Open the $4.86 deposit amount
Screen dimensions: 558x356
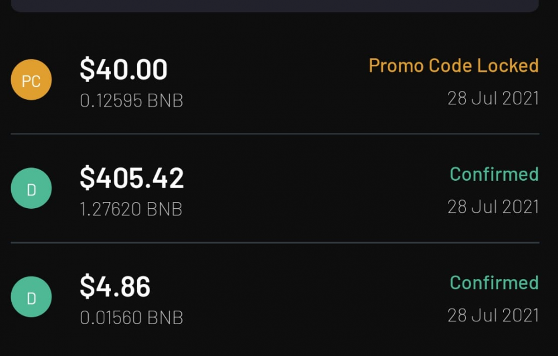tap(115, 287)
